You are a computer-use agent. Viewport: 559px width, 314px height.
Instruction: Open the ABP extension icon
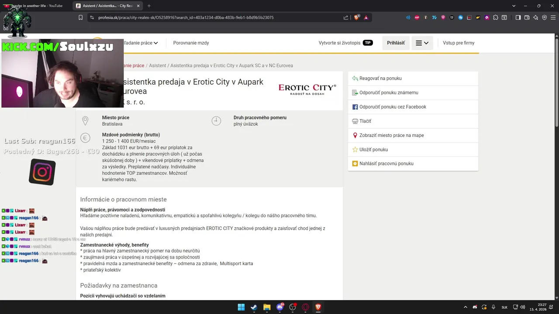417,17
